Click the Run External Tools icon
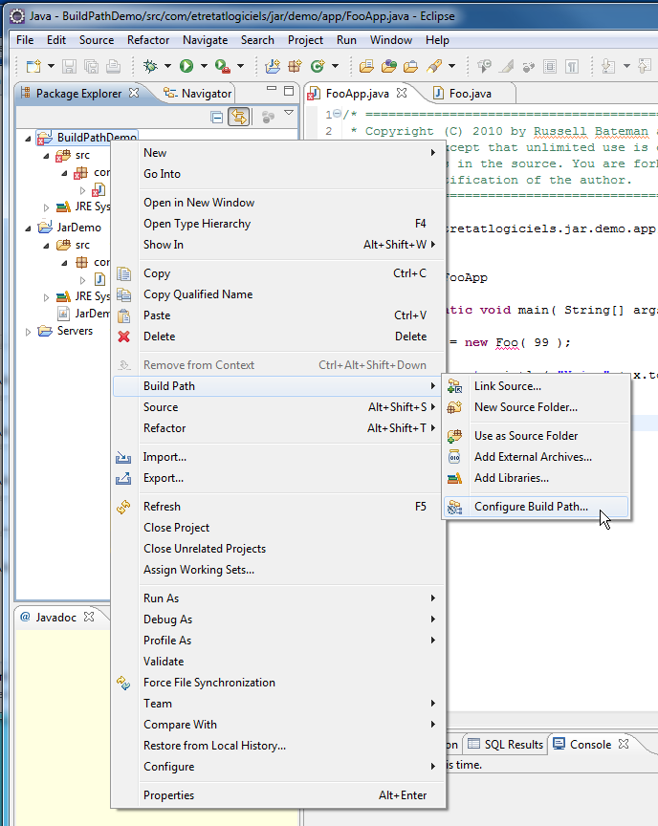This screenshot has height=826, width=658. 223,66
